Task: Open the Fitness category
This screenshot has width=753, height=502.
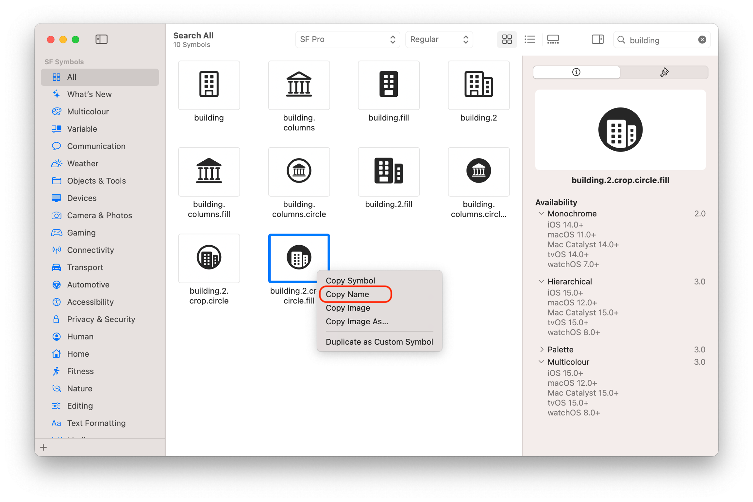Action: coord(100,371)
